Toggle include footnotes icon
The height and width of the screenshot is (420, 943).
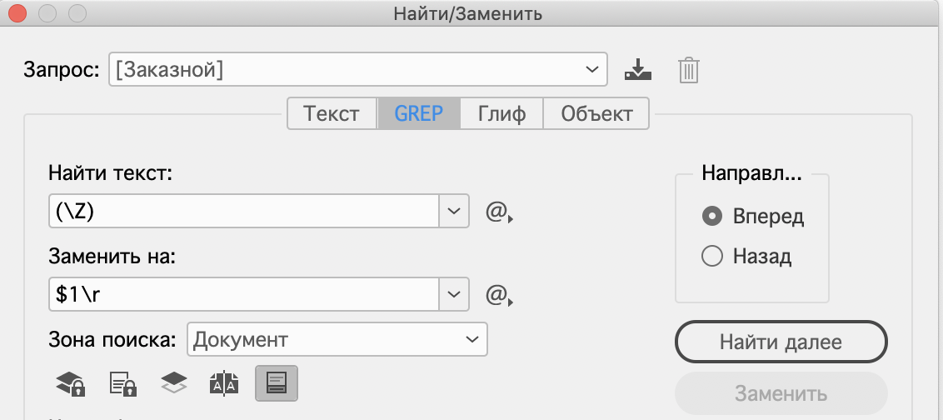point(276,382)
